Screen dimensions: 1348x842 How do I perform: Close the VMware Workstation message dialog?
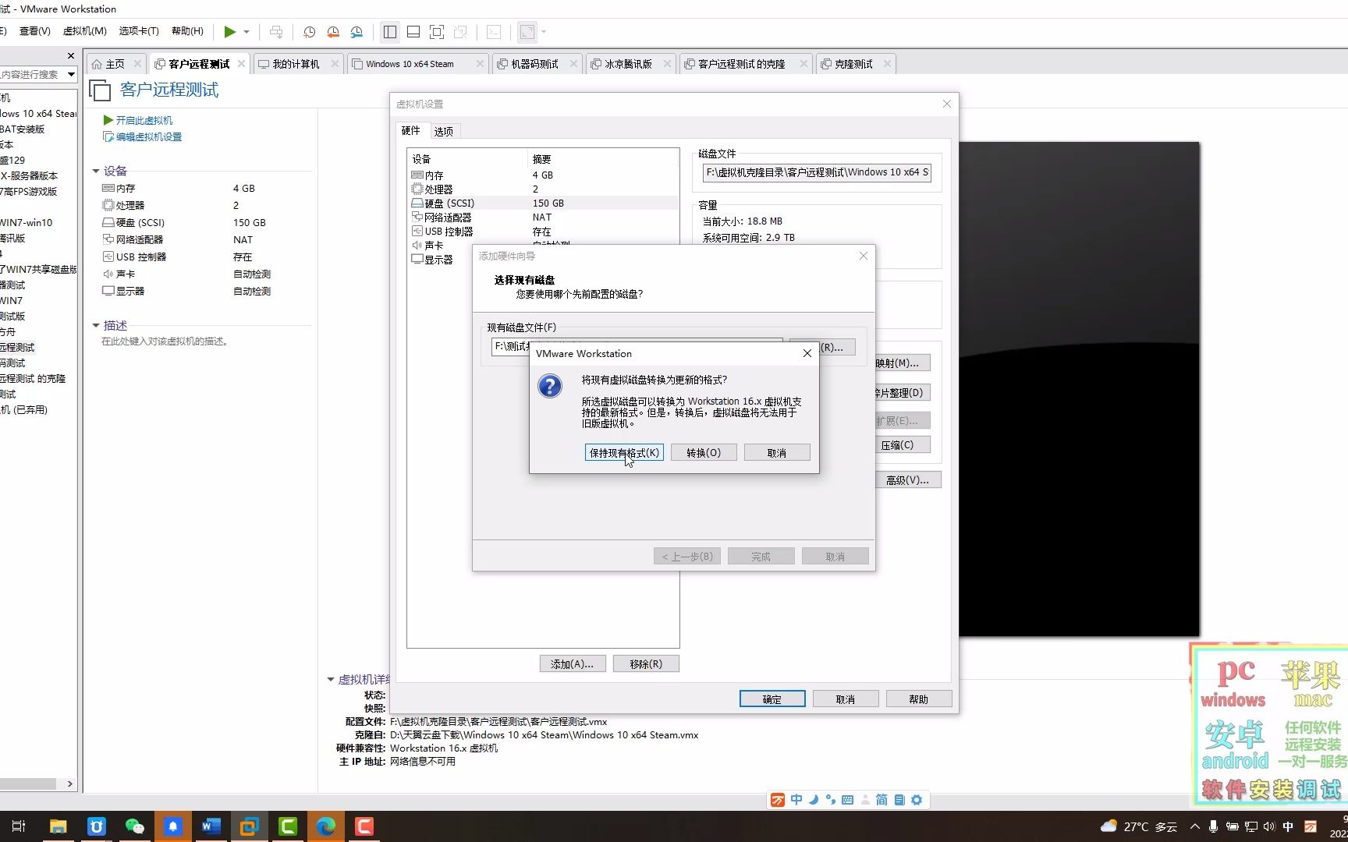[807, 353]
